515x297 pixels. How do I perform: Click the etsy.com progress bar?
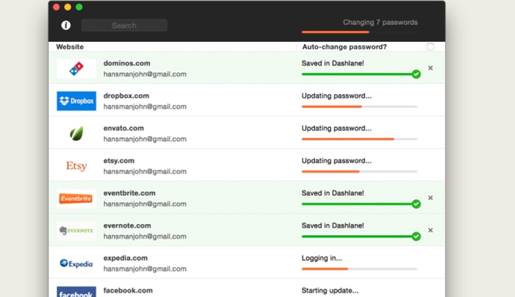[359, 171]
